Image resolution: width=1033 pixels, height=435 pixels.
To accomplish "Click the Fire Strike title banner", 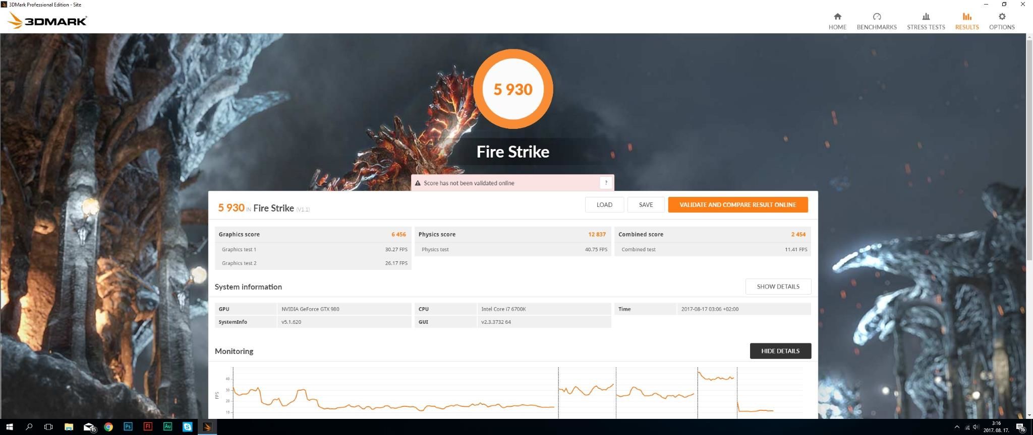I will 513,152.
